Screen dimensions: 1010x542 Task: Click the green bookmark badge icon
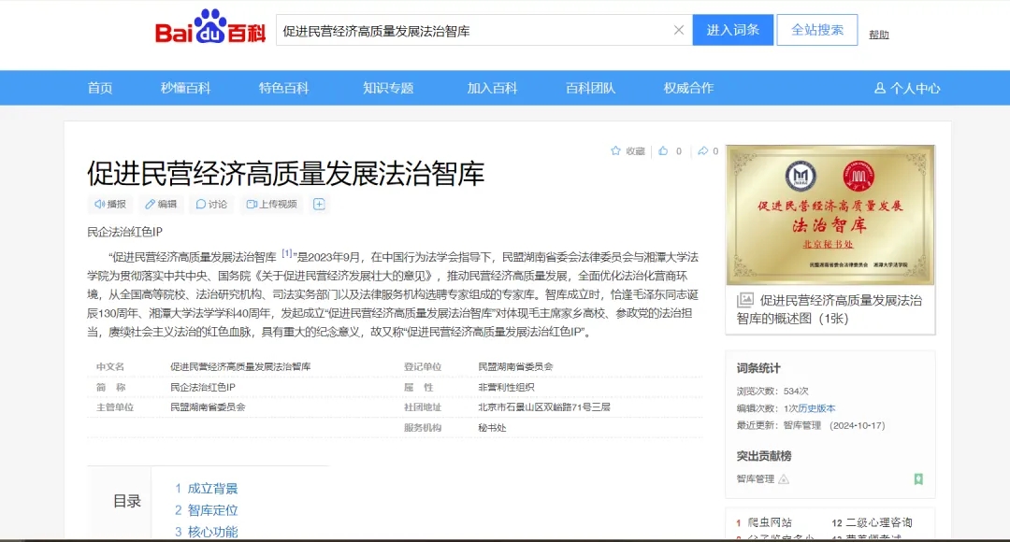click(x=918, y=478)
